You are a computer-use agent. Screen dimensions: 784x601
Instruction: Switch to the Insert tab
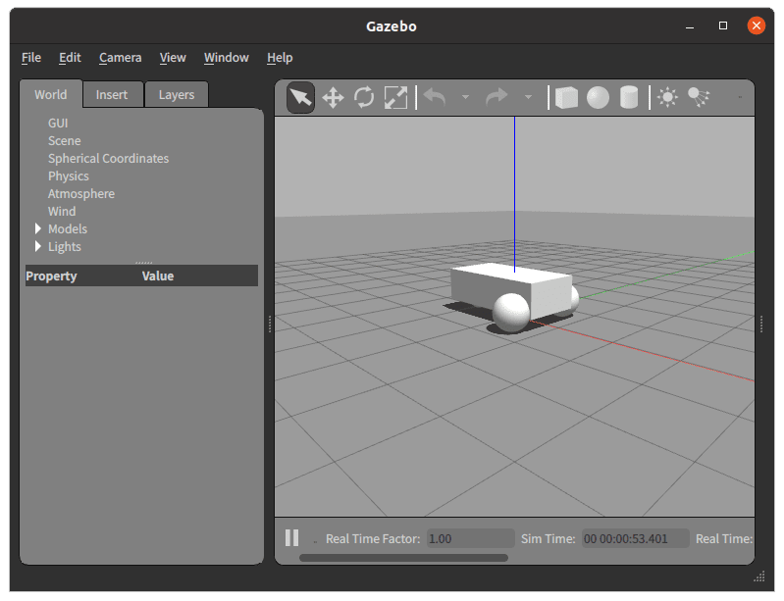(x=112, y=94)
